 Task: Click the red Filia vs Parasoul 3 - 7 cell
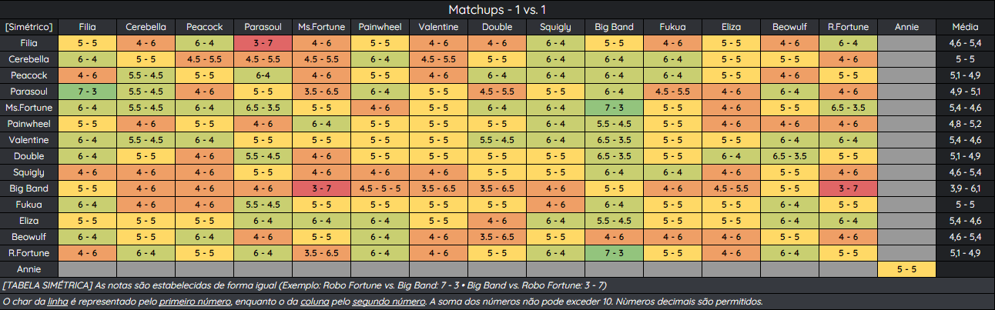coord(263,43)
